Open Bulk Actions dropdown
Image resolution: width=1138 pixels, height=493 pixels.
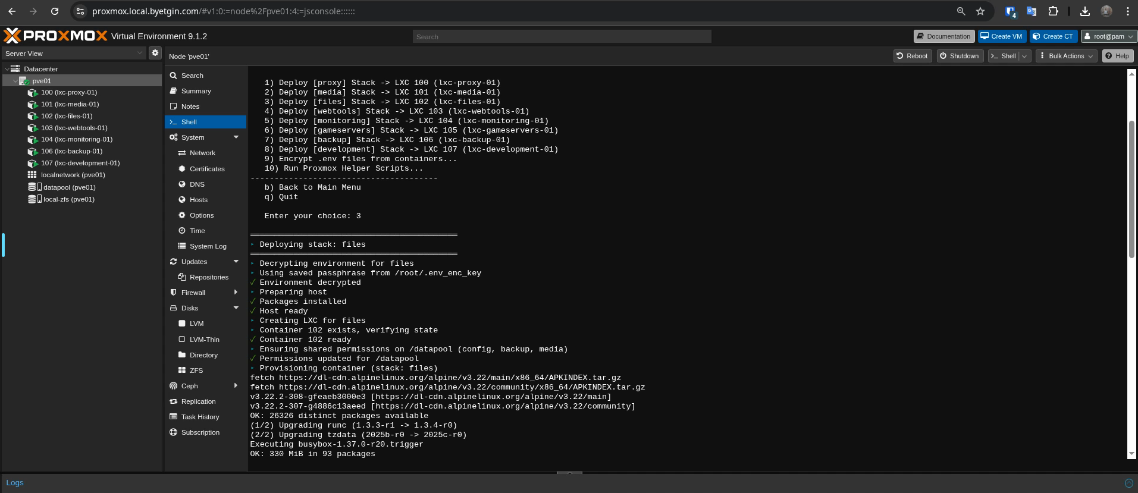click(1066, 56)
